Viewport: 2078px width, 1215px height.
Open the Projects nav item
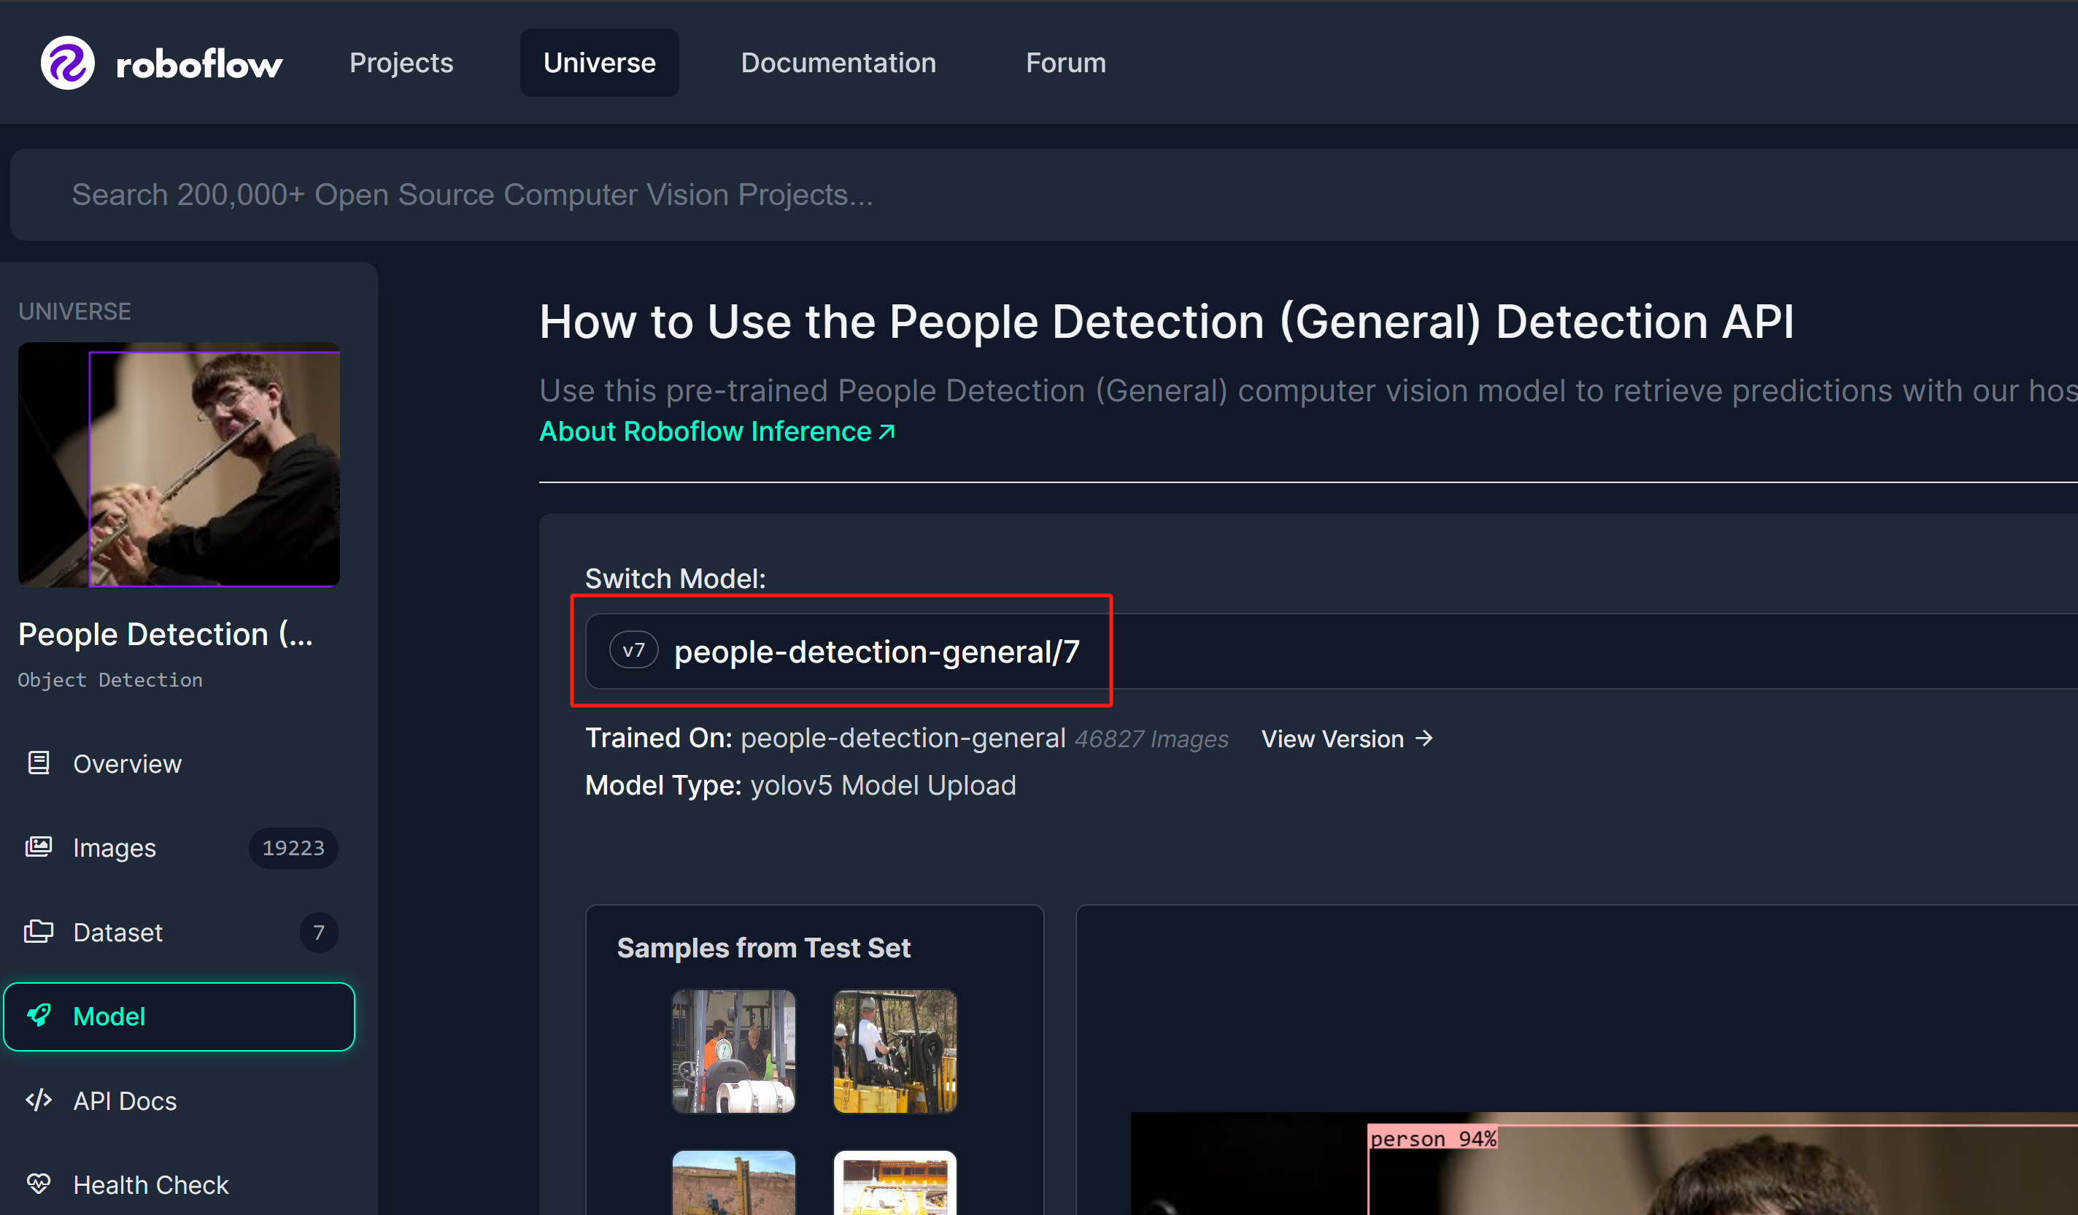(x=401, y=63)
